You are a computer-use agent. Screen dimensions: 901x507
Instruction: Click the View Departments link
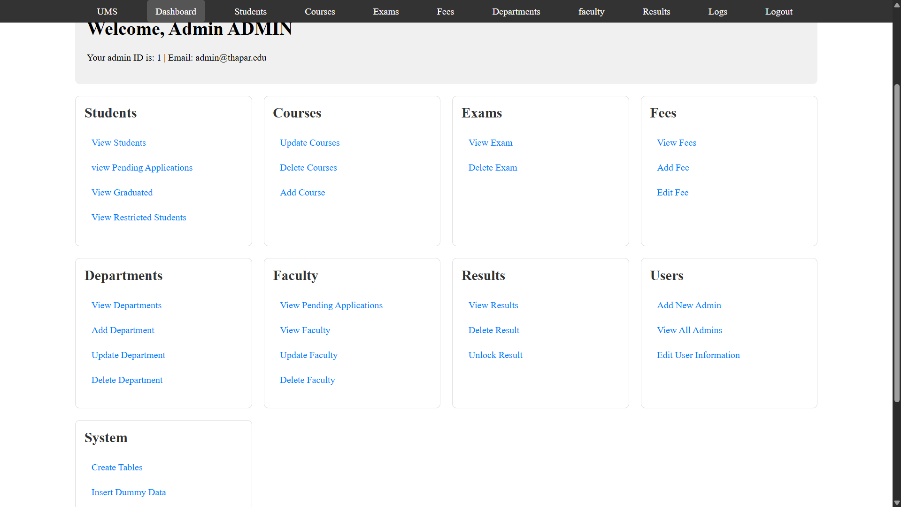pos(126,305)
